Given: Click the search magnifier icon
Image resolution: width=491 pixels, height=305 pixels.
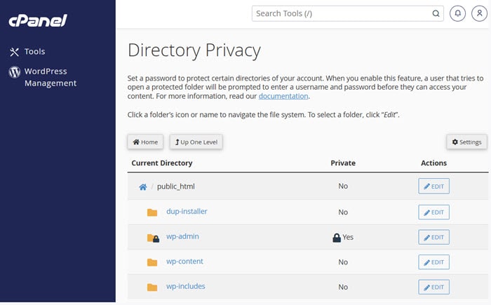Looking at the screenshot, I should click(436, 13).
